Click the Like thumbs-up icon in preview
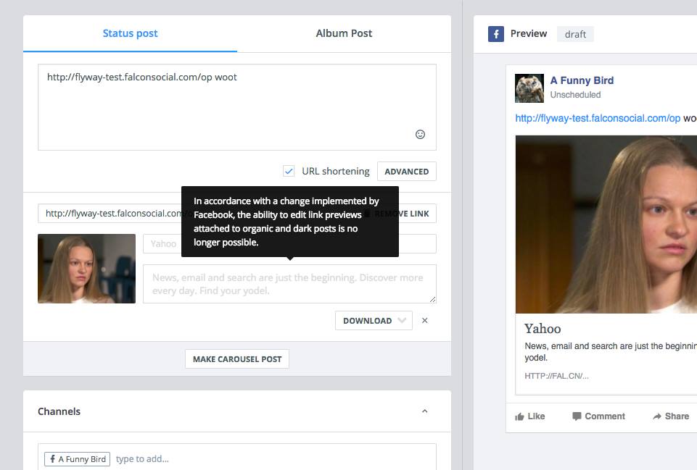 tap(519, 416)
